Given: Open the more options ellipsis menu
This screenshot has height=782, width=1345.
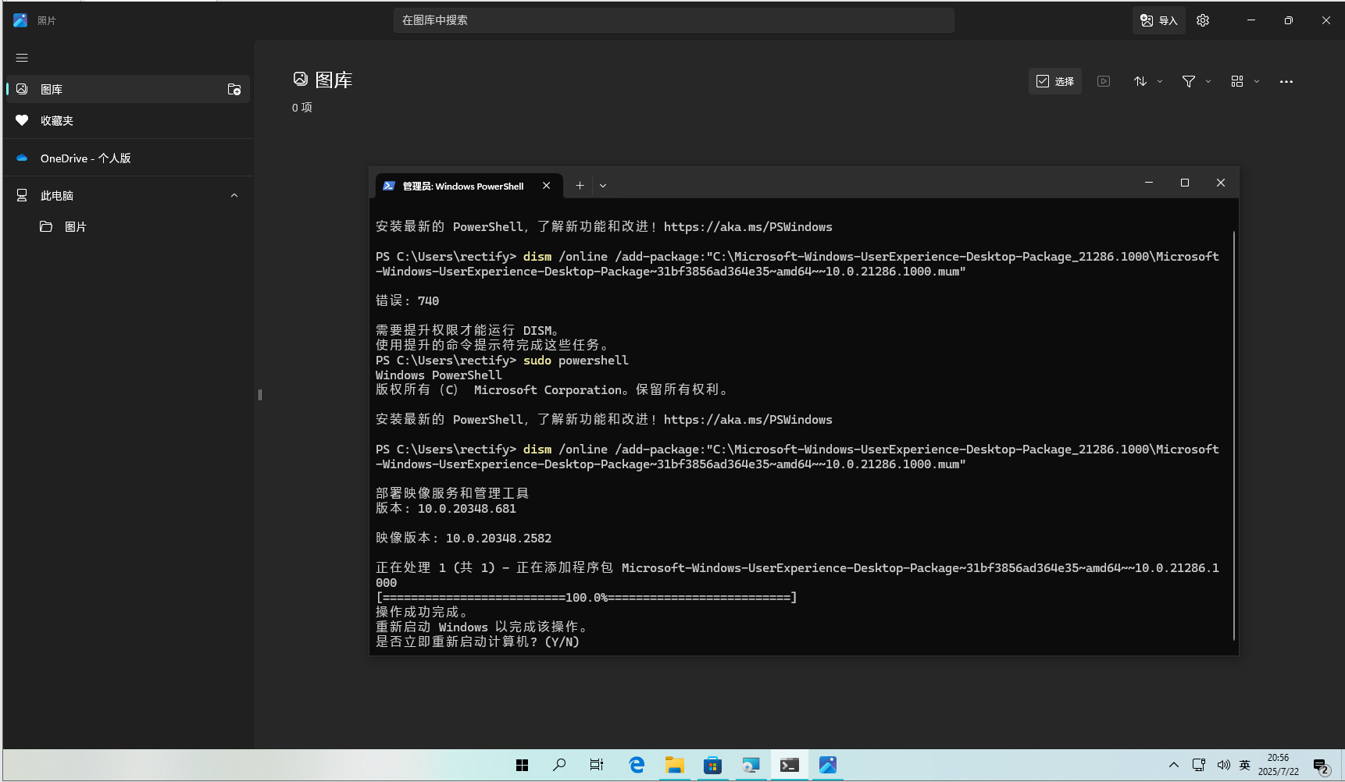Looking at the screenshot, I should pyautogui.click(x=1286, y=81).
